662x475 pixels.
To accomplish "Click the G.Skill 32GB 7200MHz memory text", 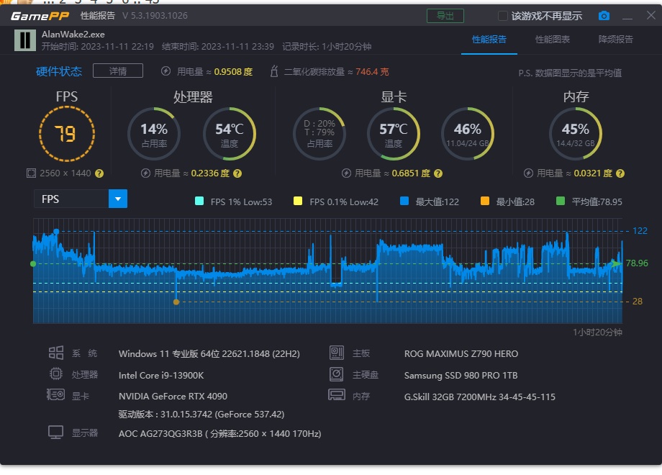I will [x=480, y=397].
